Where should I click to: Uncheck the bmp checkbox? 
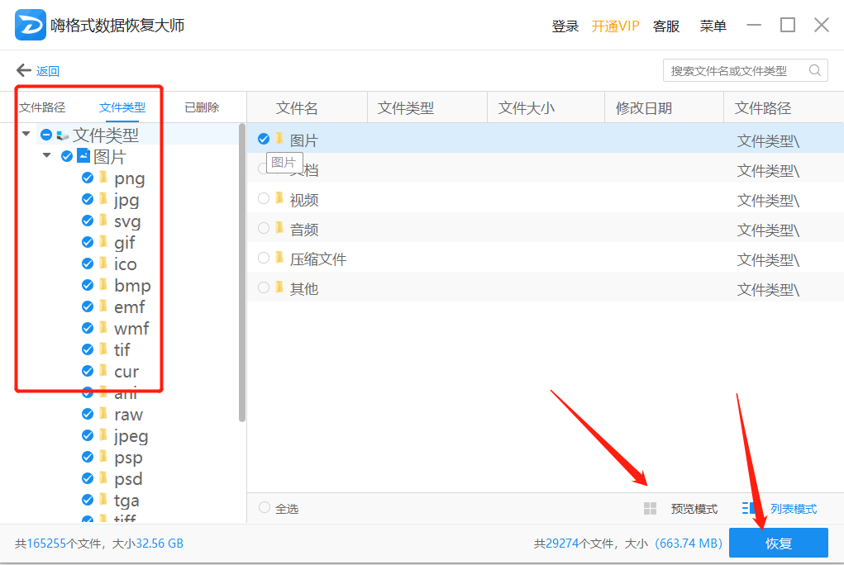[x=88, y=285]
